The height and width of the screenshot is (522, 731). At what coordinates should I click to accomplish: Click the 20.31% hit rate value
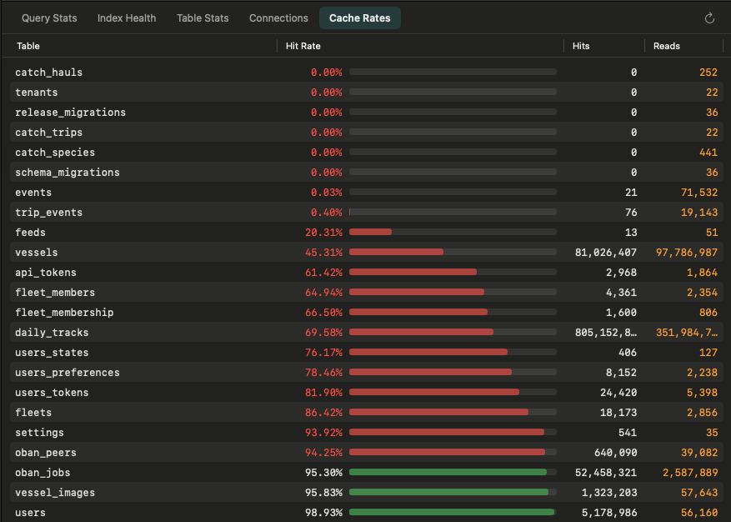click(323, 233)
